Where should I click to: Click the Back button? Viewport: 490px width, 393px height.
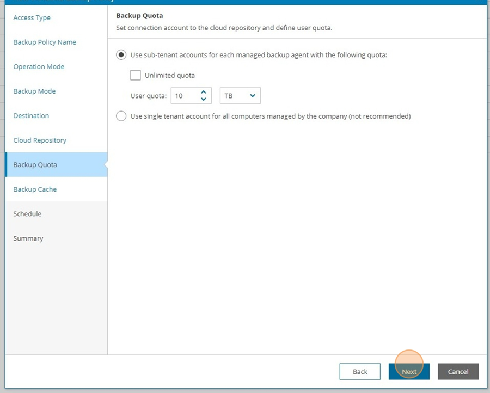click(360, 371)
